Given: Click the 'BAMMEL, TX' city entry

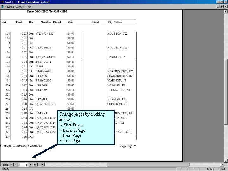Looking at the screenshot, I should click(x=117, y=57).
